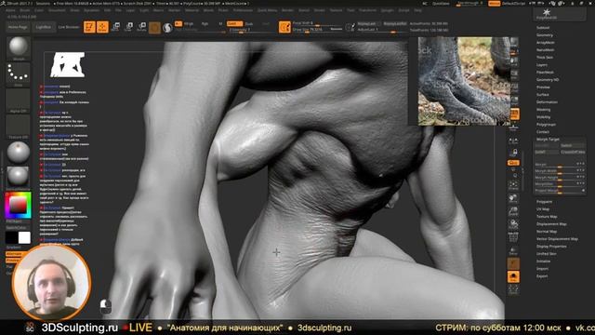Select the white secondary color swatch
Viewport: 595px width, 335px height.
click(24, 237)
